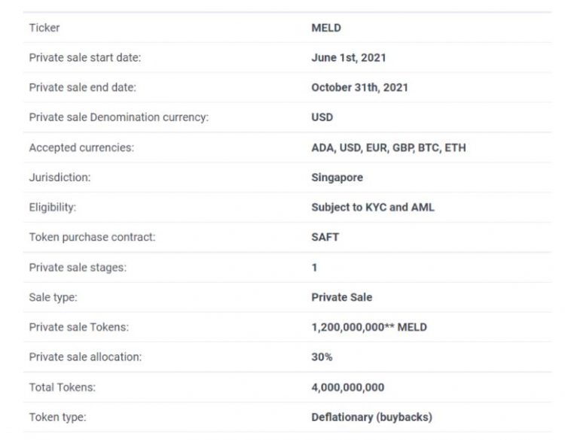This screenshot has height=440, width=565.
Task: Click Subject to KYC and AML text
Action: coord(372,208)
